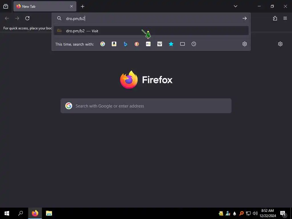Go back one page
The width and height of the screenshot is (292, 219).
pos(7,18)
